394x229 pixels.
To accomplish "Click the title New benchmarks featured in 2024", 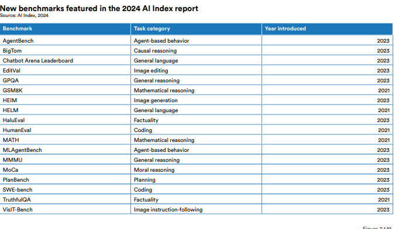I will pos(99,8).
